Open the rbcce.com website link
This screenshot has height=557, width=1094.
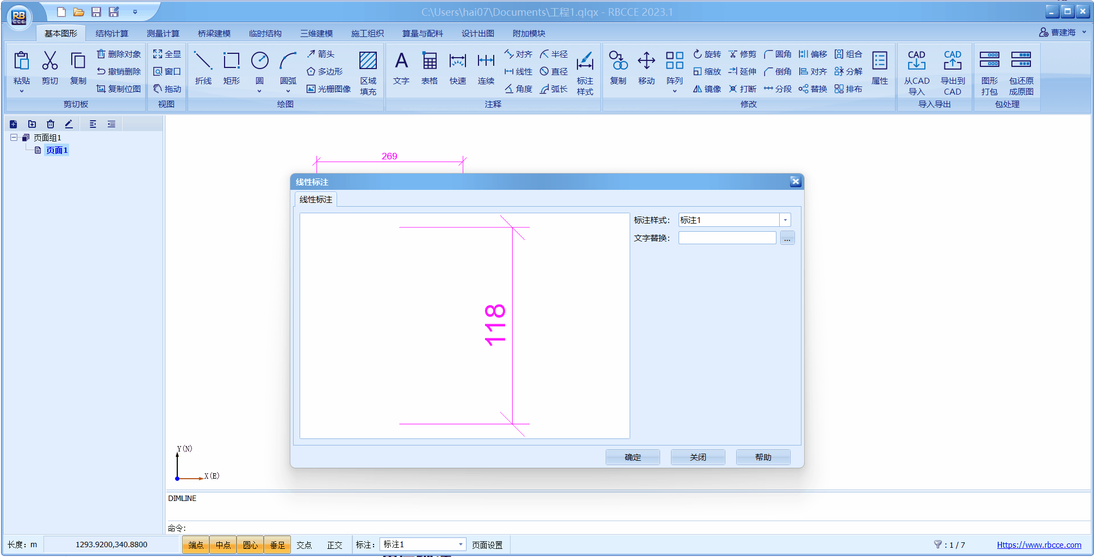1039,544
